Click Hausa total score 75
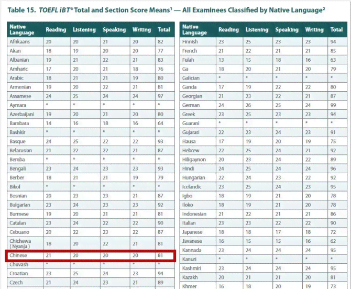Image resolution: width=351 pixels, height=292 pixels. click(333, 141)
